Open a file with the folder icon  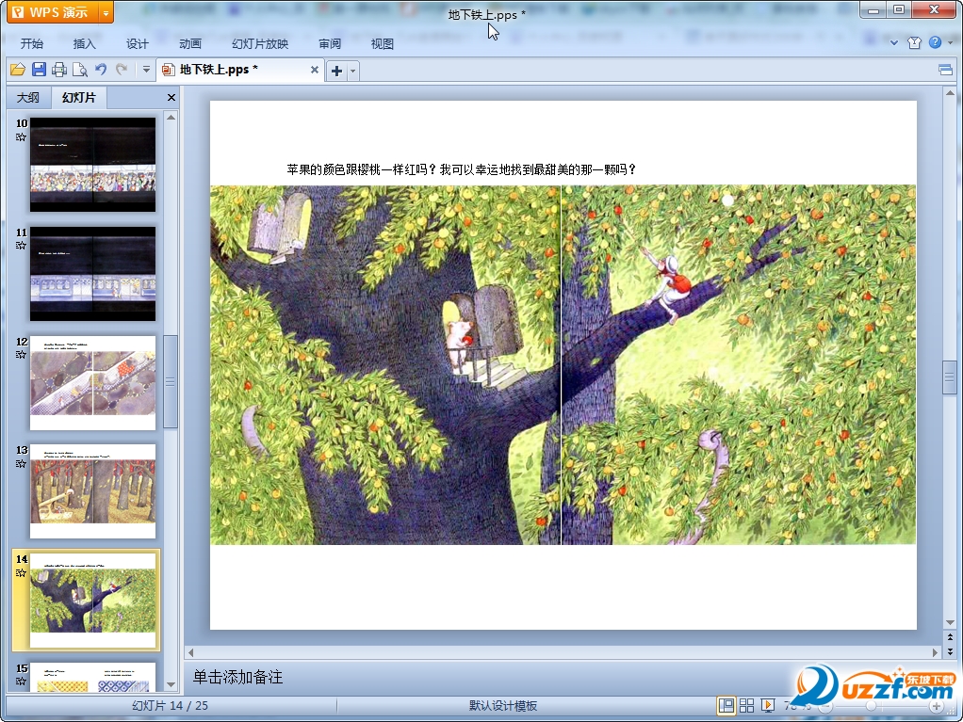click(x=18, y=70)
